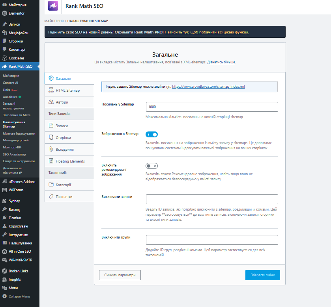
Task: Click the Коментарі comment bubble icon
Action: [4, 50]
